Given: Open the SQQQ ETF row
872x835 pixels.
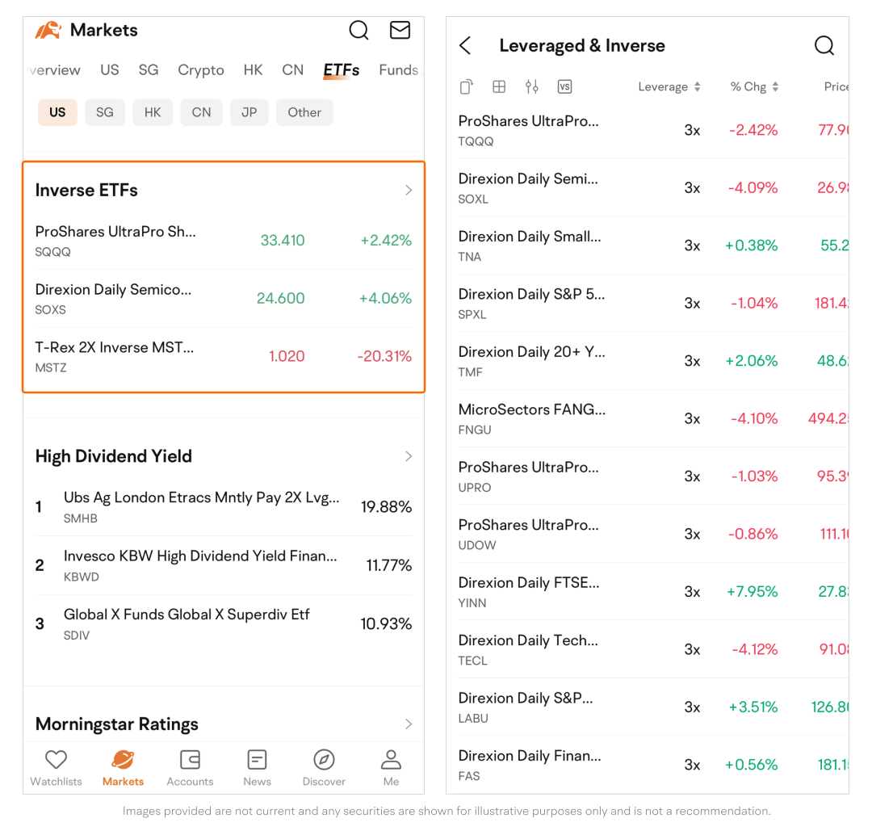Looking at the screenshot, I should [223, 241].
